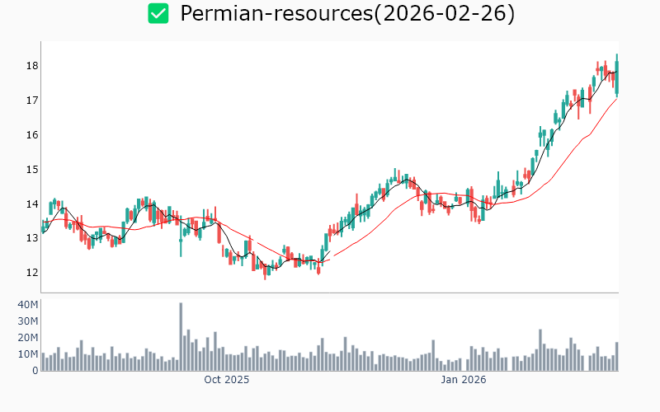
Task: Click the Oct 2025 x-axis label
Action: tap(226, 380)
